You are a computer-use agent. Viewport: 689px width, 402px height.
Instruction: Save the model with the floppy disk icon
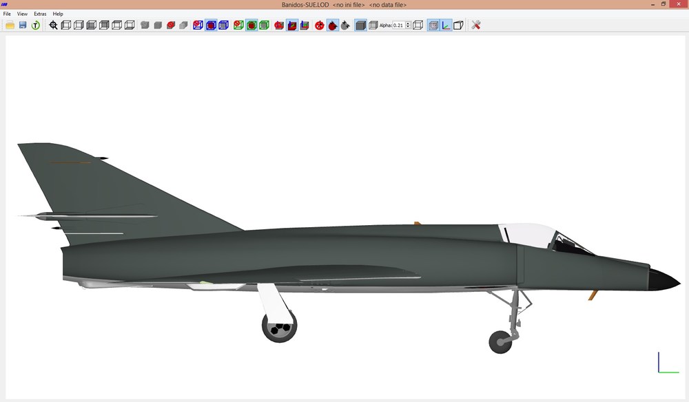(x=23, y=25)
